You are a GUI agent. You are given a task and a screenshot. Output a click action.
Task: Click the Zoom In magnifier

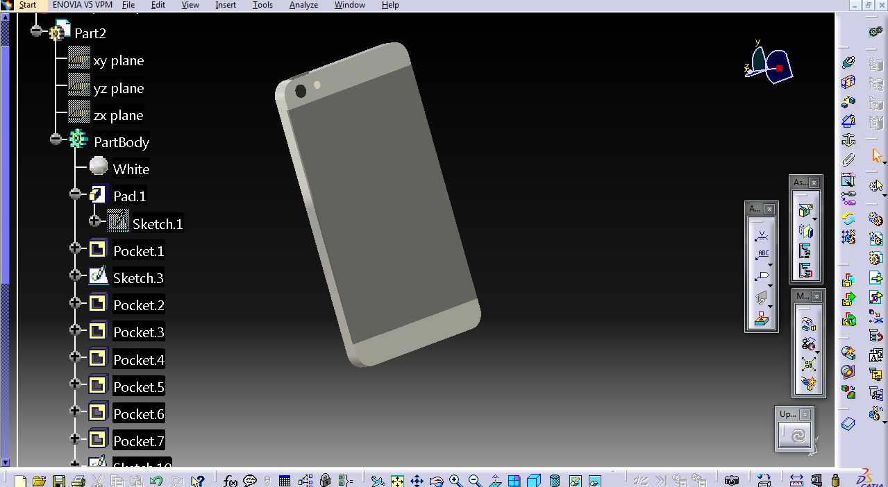tap(455, 481)
